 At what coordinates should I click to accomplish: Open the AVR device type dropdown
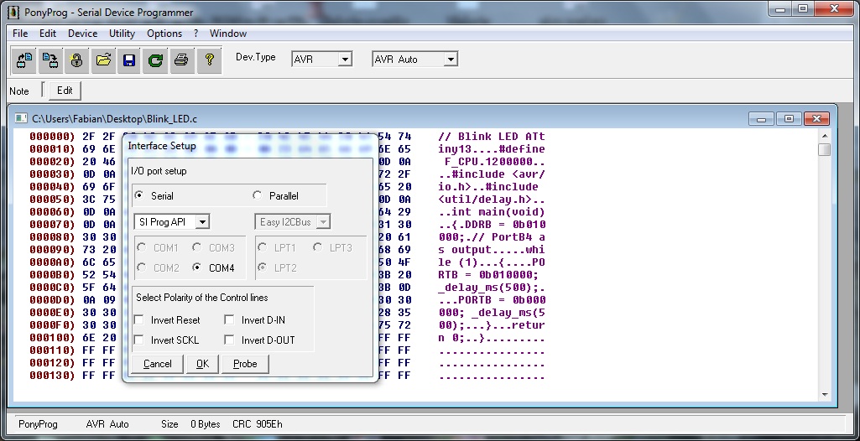(345, 60)
